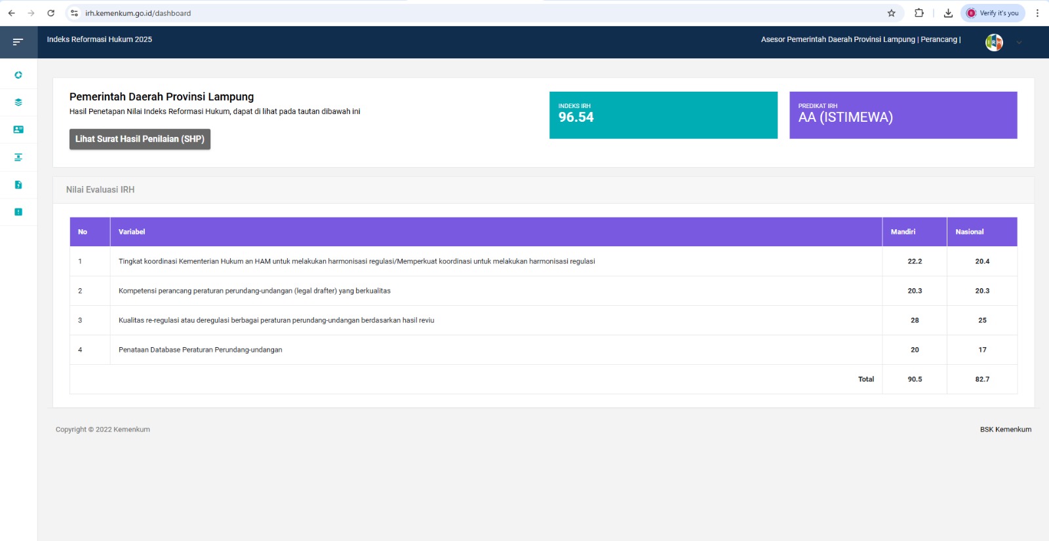Click the stacked layers sidebar icon
Viewport: 1049px width, 541px height.
18,102
